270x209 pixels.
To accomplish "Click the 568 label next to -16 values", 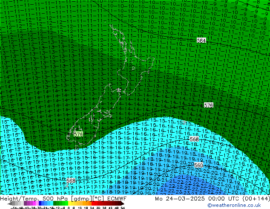I will [71, 180].
